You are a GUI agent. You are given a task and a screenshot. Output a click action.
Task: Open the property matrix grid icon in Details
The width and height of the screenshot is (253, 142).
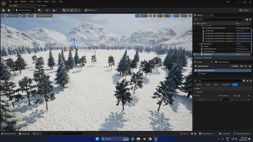pyautogui.click(x=244, y=81)
